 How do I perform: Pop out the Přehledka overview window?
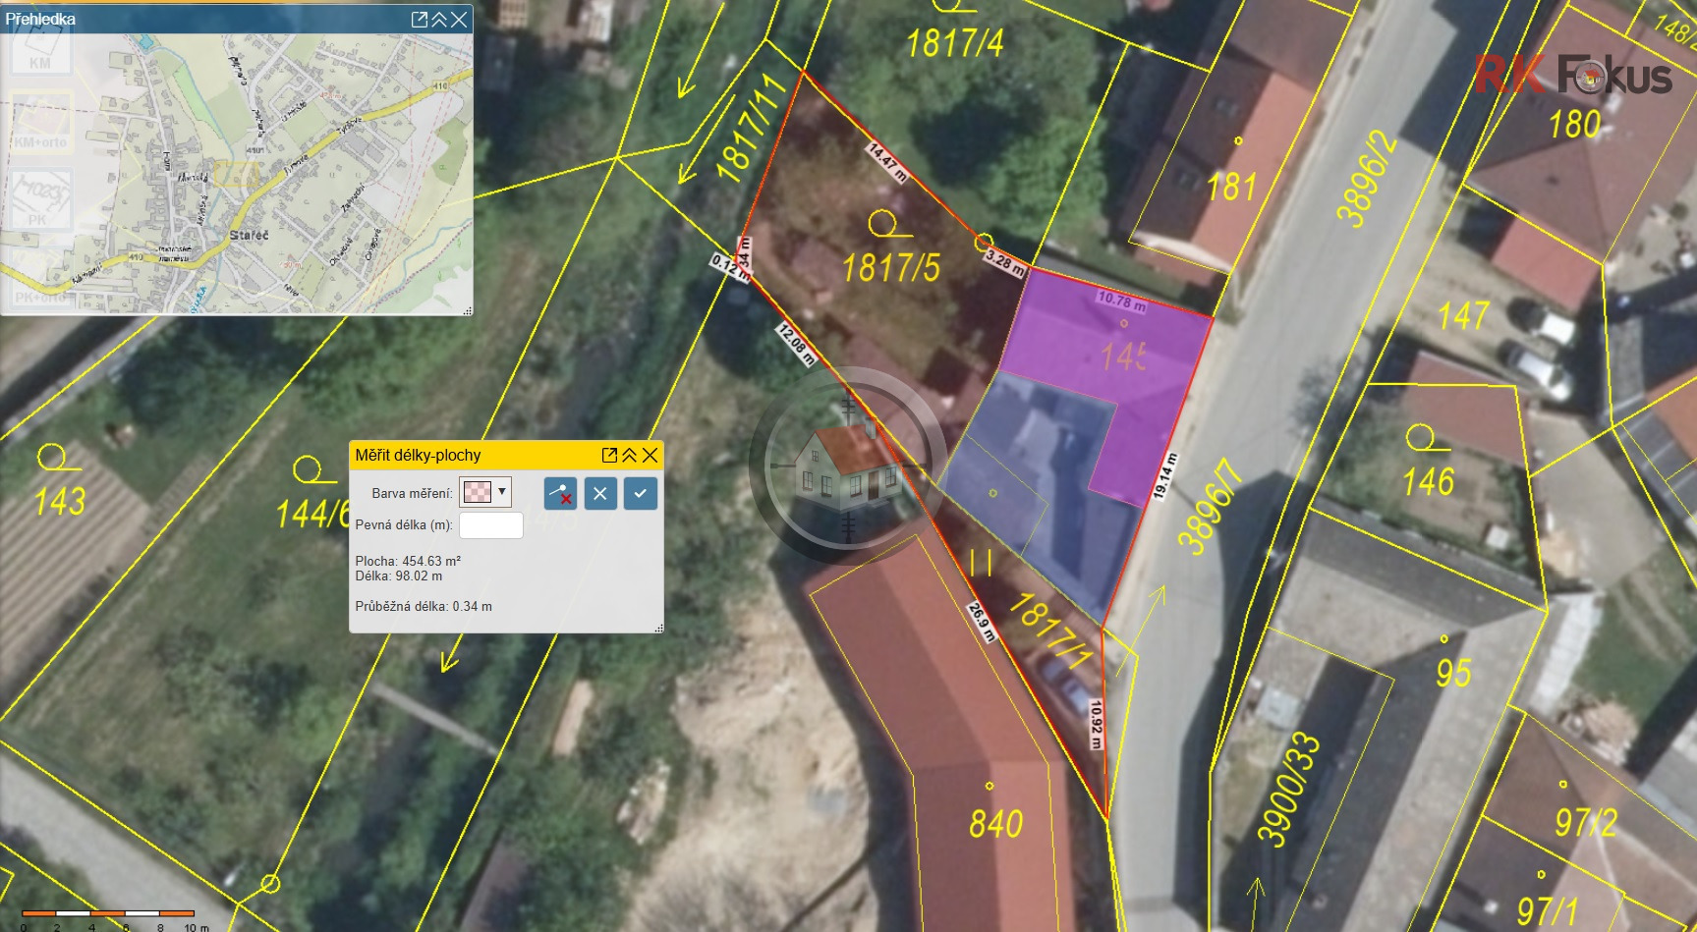(419, 19)
